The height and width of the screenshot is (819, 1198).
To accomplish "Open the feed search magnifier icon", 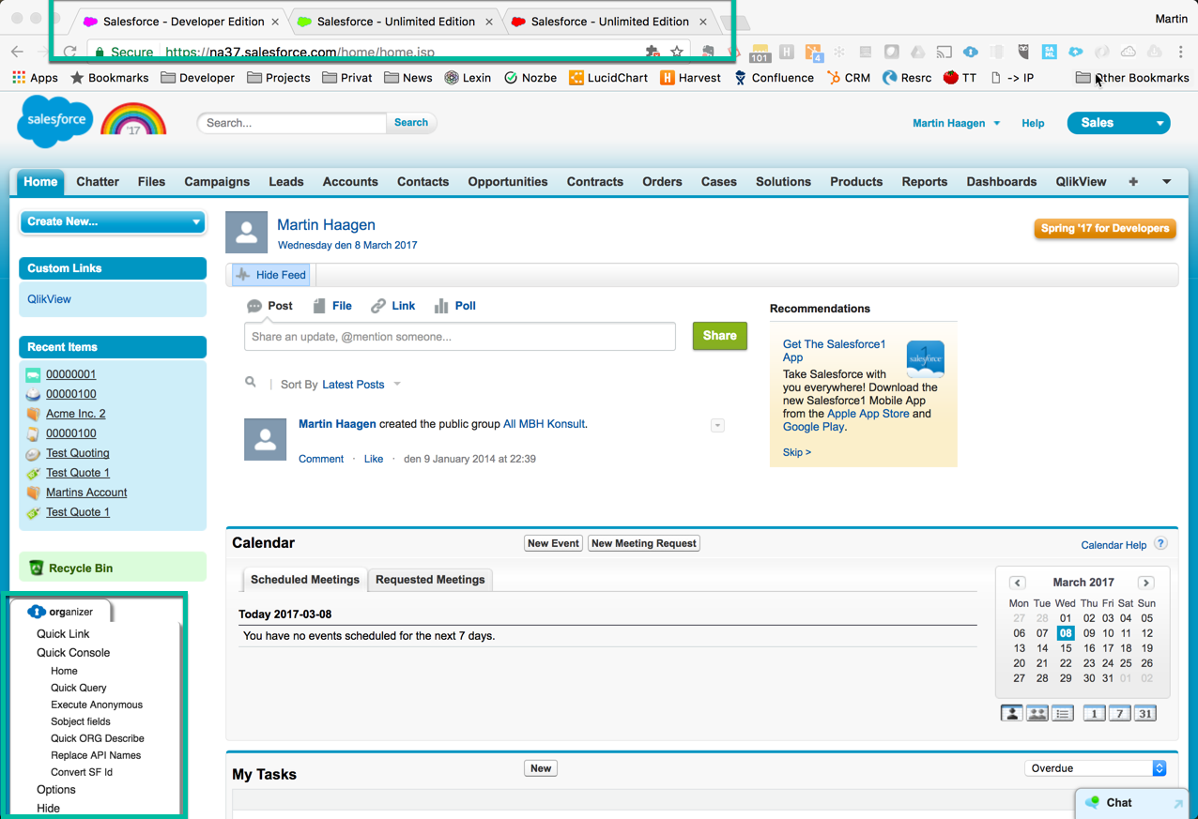I will (251, 383).
